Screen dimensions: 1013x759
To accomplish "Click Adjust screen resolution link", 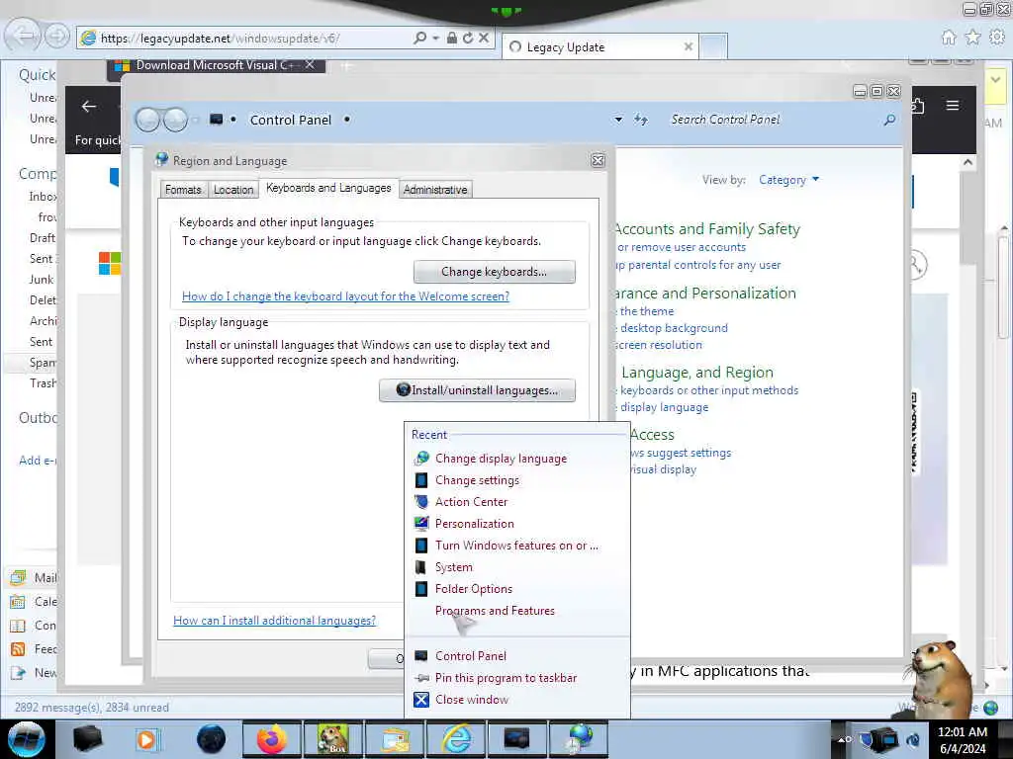I will (x=658, y=345).
